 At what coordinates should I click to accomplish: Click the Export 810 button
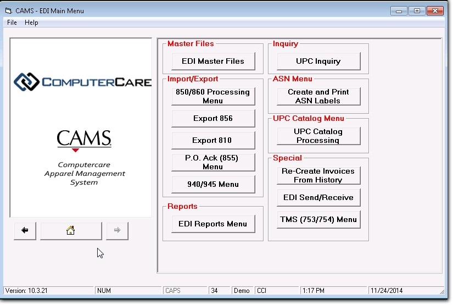(x=213, y=140)
